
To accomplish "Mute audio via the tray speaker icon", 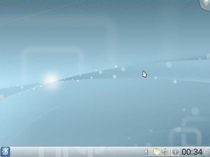I will click(x=165, y=152).
